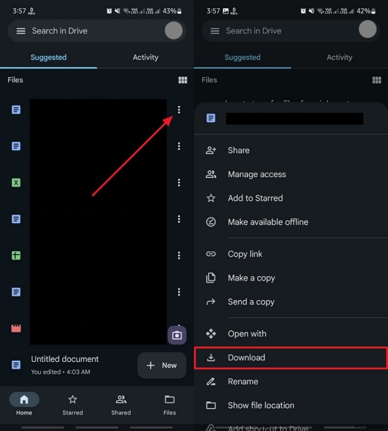Go to the Shared tab in bottom bar
388x431 pixels.
click(121, 405)
